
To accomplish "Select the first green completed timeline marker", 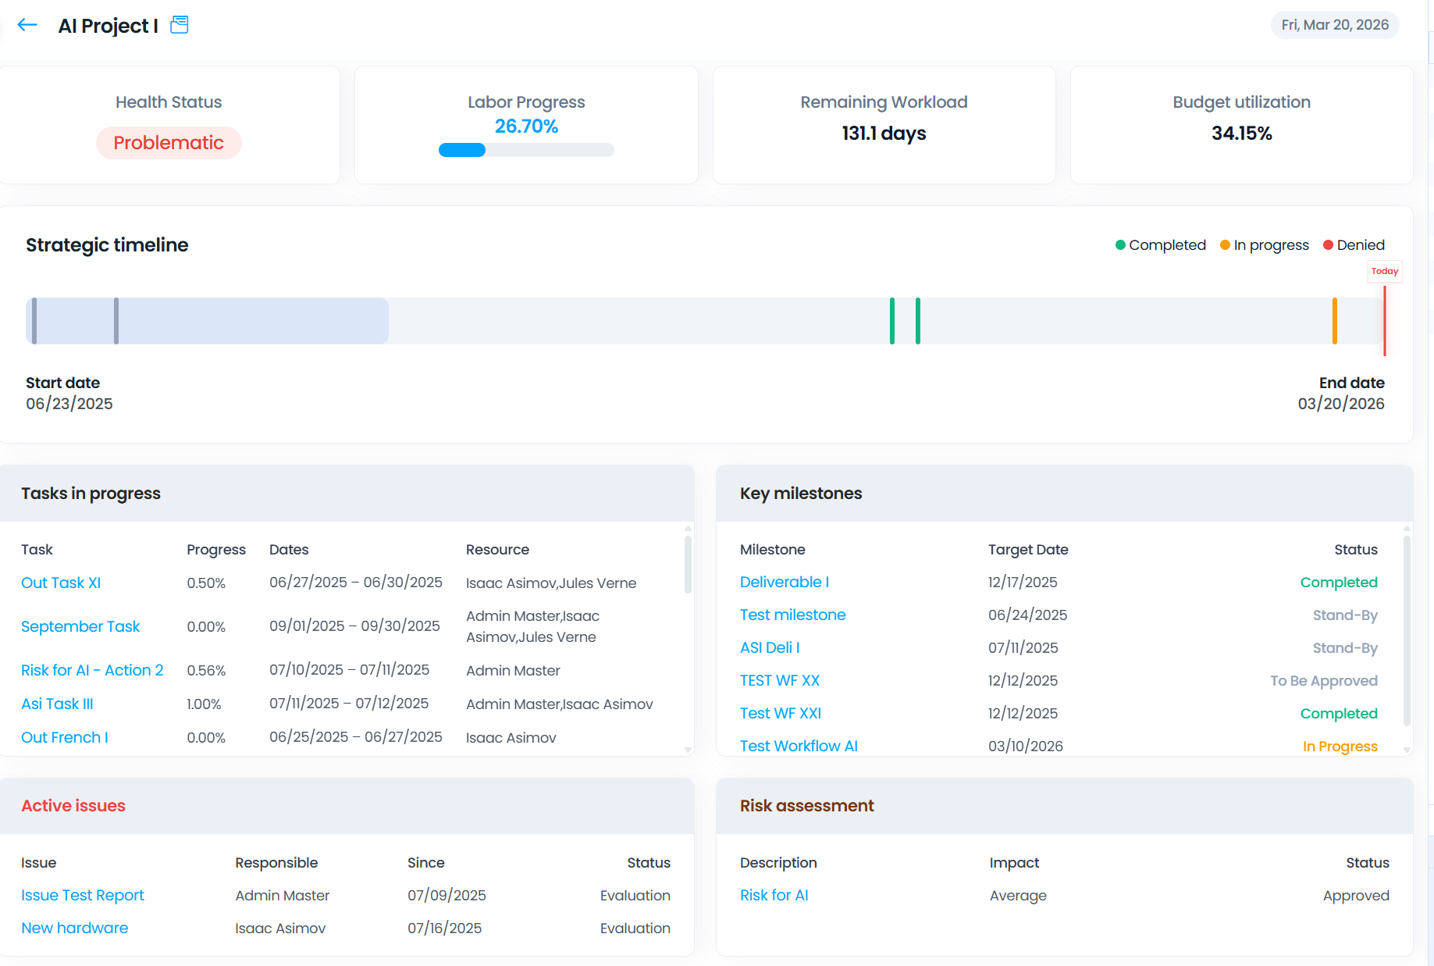I will (891, 321).
